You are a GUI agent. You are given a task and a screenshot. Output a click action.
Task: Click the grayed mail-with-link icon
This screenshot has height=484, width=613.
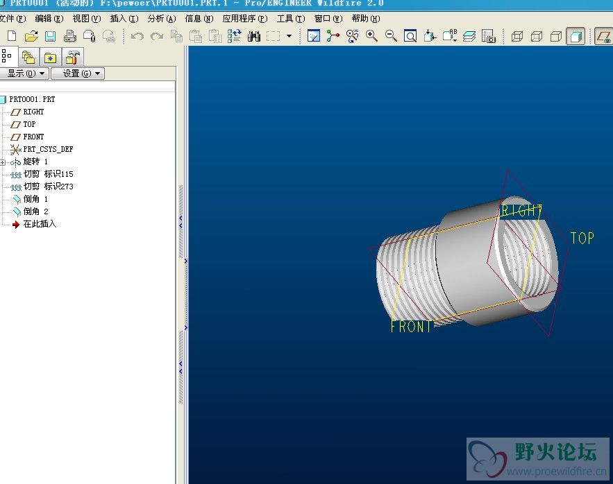[x=109, y=36]
